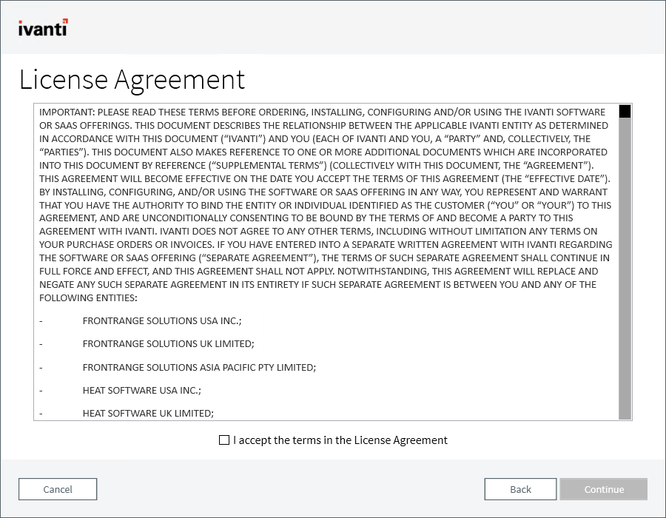Cancel the installation
This screenshot has width=666, height=518.
coord(57,489)
